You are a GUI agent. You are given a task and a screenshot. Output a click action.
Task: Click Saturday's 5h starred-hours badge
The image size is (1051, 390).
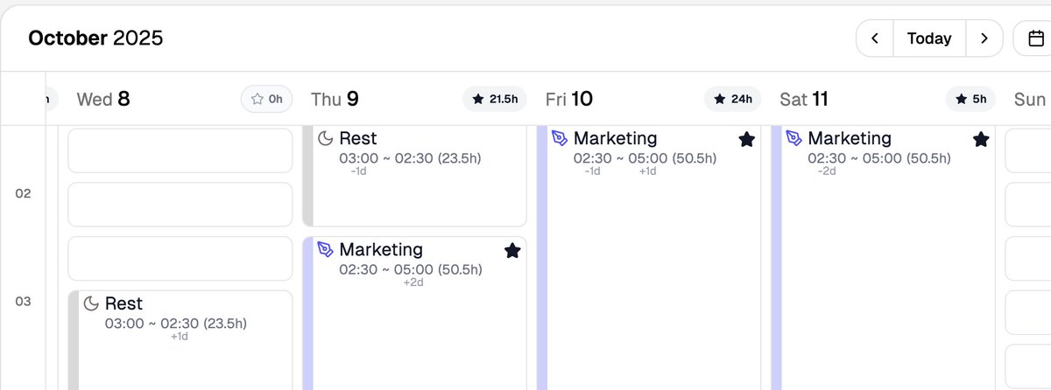click(970, 99)
